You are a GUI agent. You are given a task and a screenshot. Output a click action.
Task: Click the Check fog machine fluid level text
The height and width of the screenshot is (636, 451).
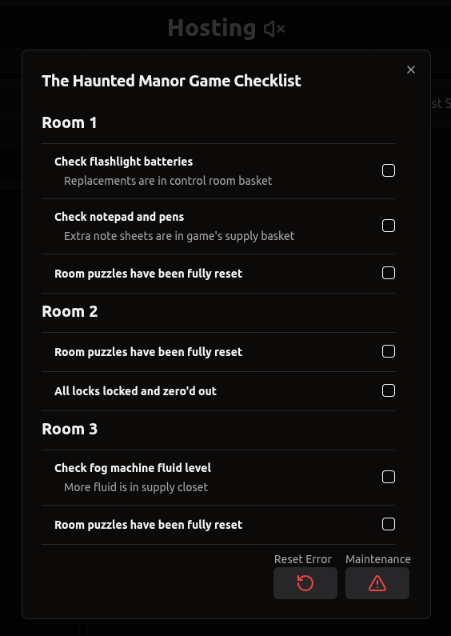[x=133, y=468]
